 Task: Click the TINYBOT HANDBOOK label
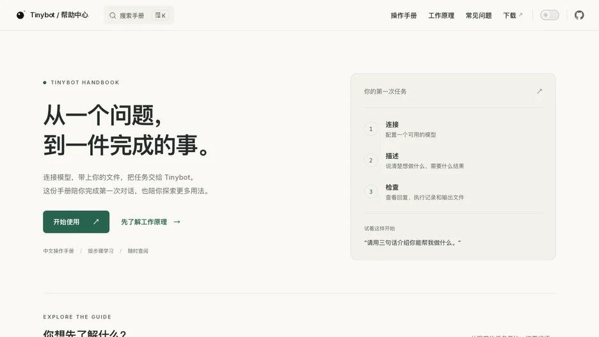(85, 82)
